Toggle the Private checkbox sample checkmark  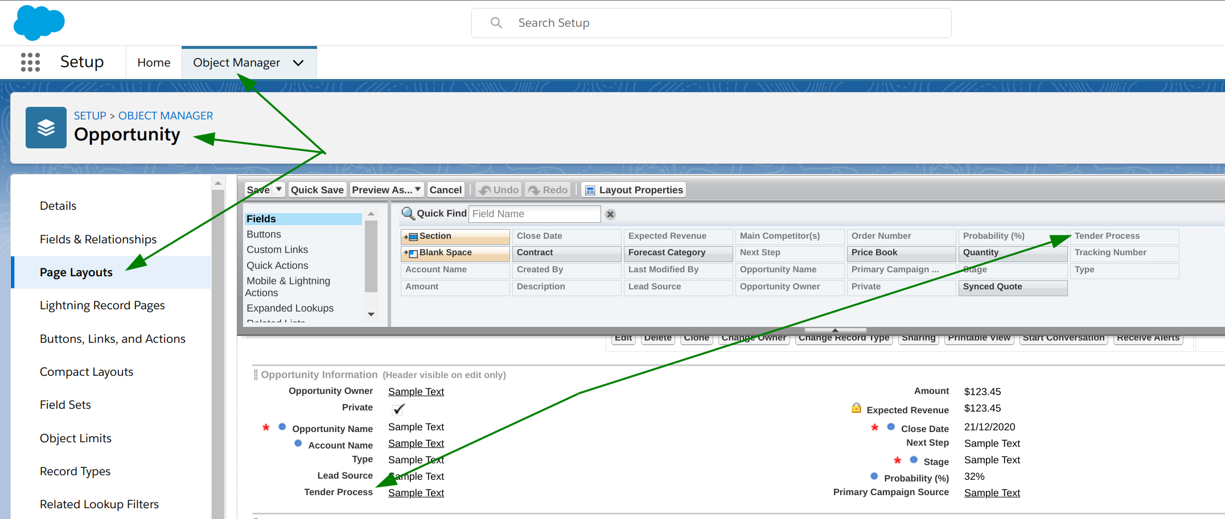click(398, 409)
